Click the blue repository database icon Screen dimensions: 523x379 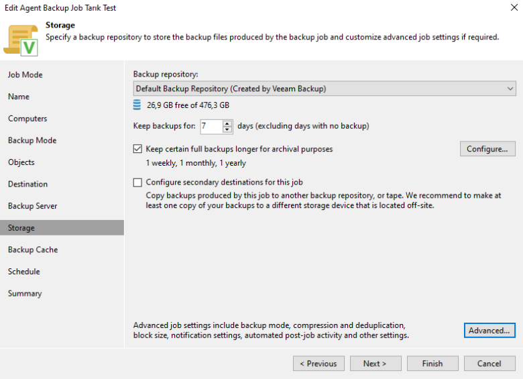pyautogui.click(x=137, y=105)
